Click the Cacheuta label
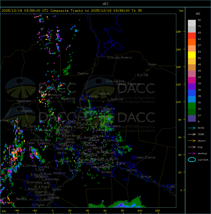 coord(43,143)
